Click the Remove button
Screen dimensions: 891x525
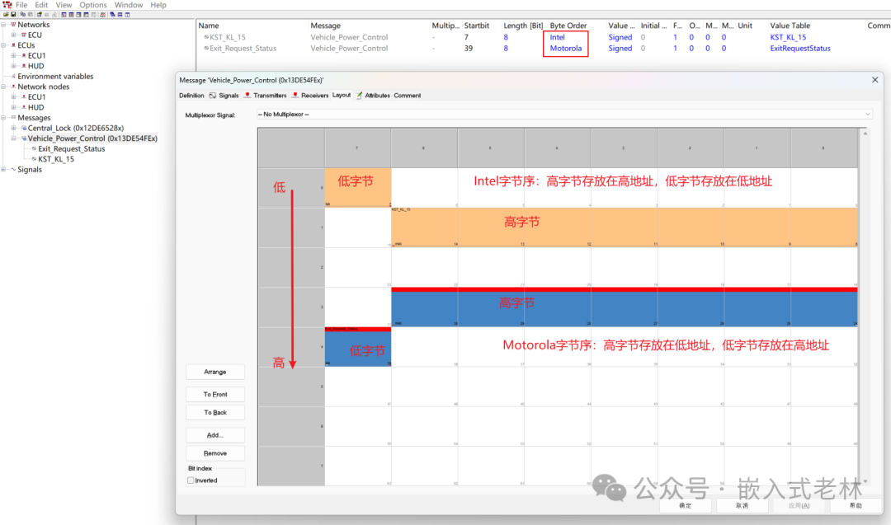click(x=215, y=453)
